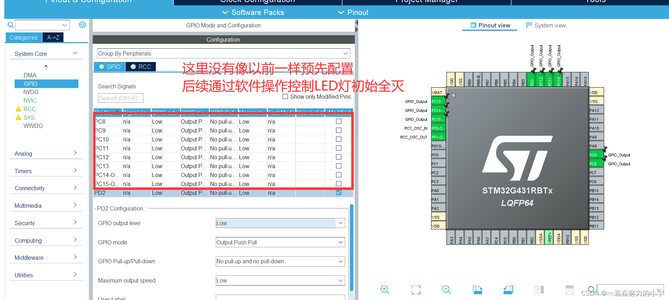669x300 pixels.
Task: Expand the Multimedia category
Action: [x=46, y=206]
